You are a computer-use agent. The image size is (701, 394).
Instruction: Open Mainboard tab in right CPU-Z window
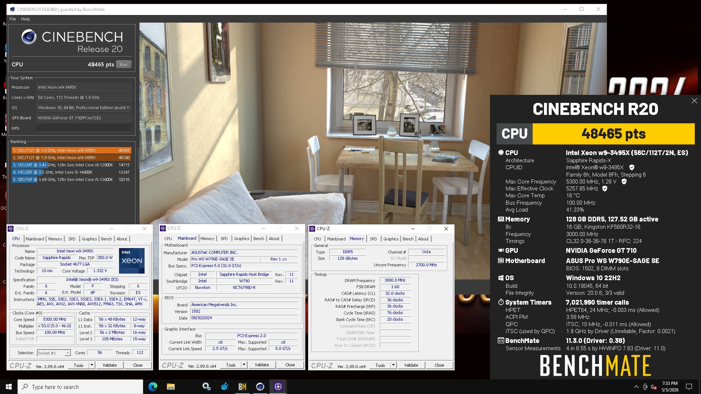pos(336,239)
